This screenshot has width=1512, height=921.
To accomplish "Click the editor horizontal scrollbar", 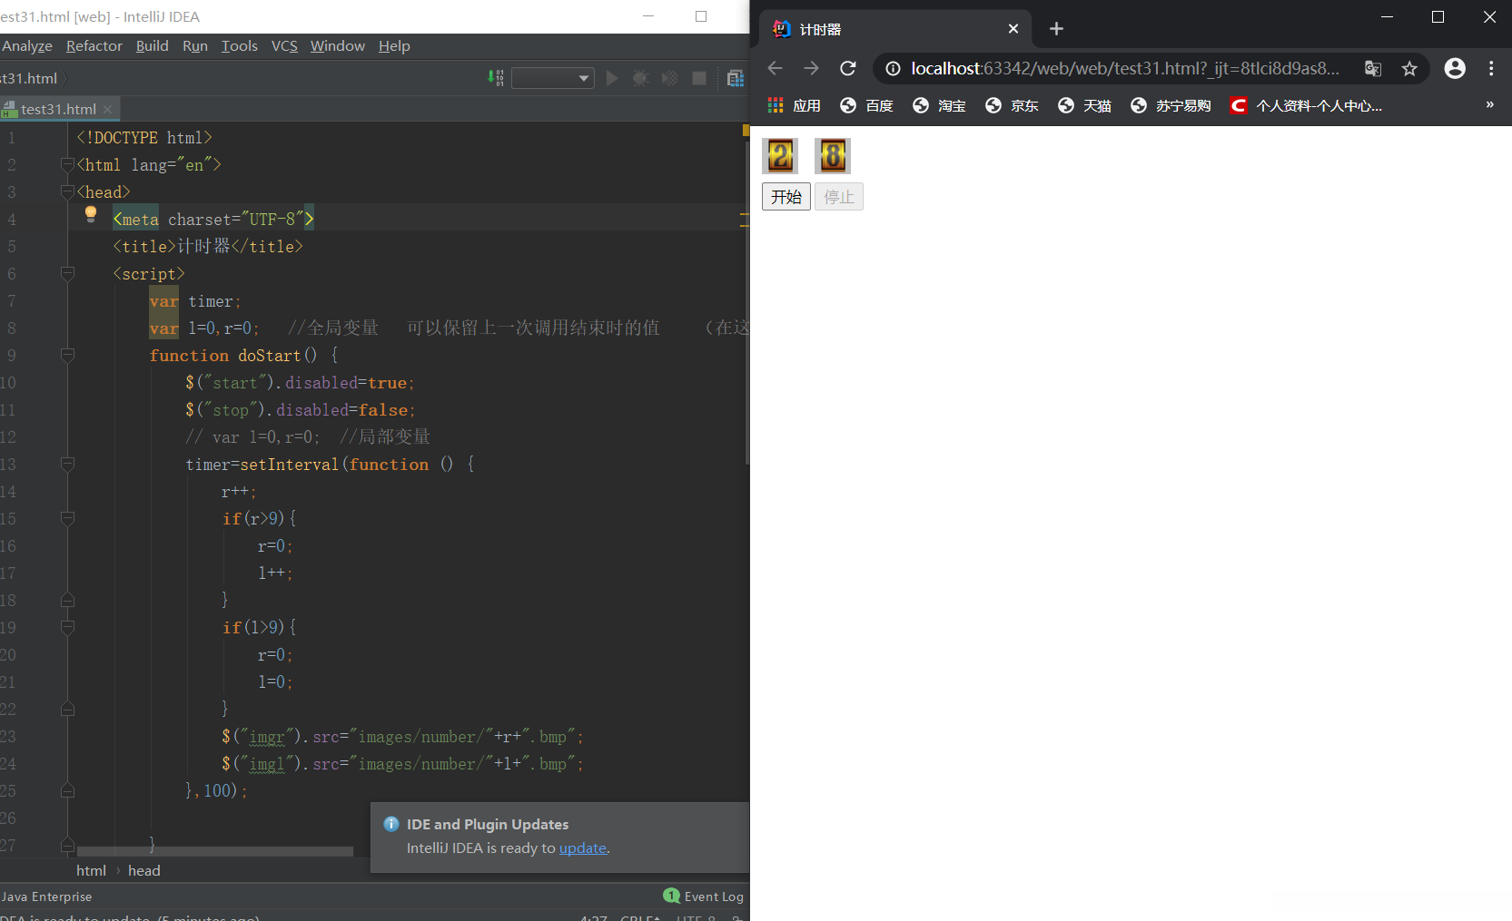I will coord(215,851).
